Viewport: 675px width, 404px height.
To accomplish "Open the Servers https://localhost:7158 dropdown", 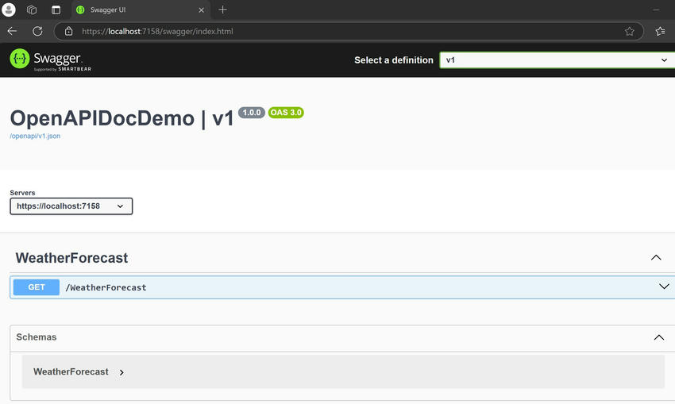I will tap(71, 206).
